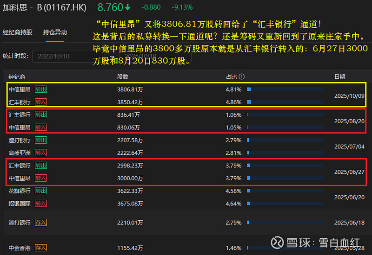Select the 2210.01万 share count
This screenshot has width=372, height=255.
coord(130,223)
